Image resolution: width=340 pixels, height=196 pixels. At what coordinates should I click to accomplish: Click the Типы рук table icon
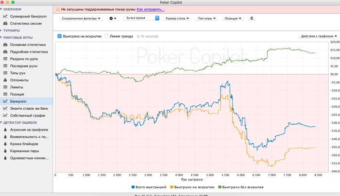pyautogui.click(x=5, y=73)
